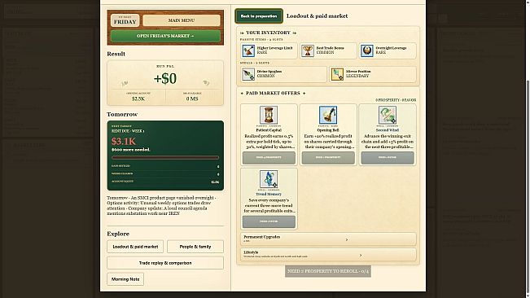Viewport: 530px width, 298px height.
Task: Click the Need Prosperity to Reroll button
Action: pyautogui.click(x=328, y=271)
